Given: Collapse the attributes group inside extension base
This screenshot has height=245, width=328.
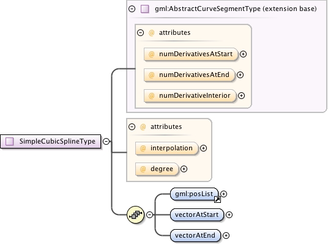Looking at the screenshot, I should 140,32.
